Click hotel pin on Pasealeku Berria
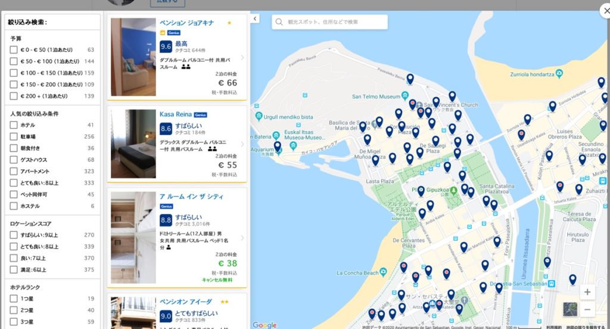The width and height of the screenshot is (610, 329). (410, 79)
